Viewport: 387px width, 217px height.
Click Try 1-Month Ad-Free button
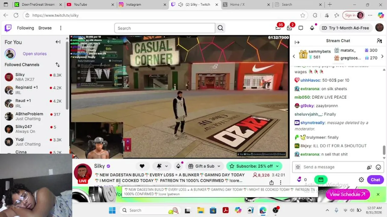coord(345,28)
